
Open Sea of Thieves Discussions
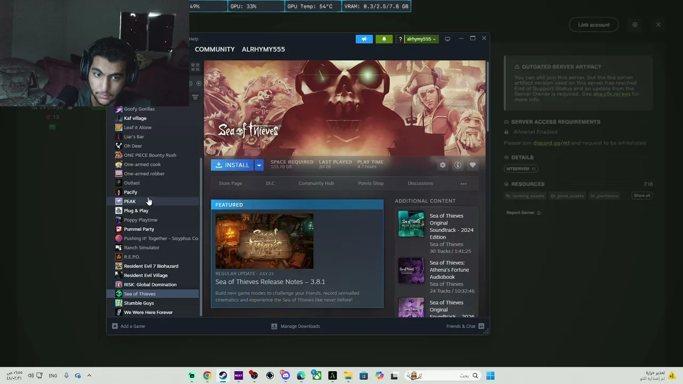pos(420,183)
